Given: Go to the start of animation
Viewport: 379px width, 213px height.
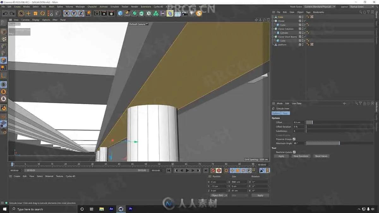Looking at the screenshot, I should click(x=169, y=170).
